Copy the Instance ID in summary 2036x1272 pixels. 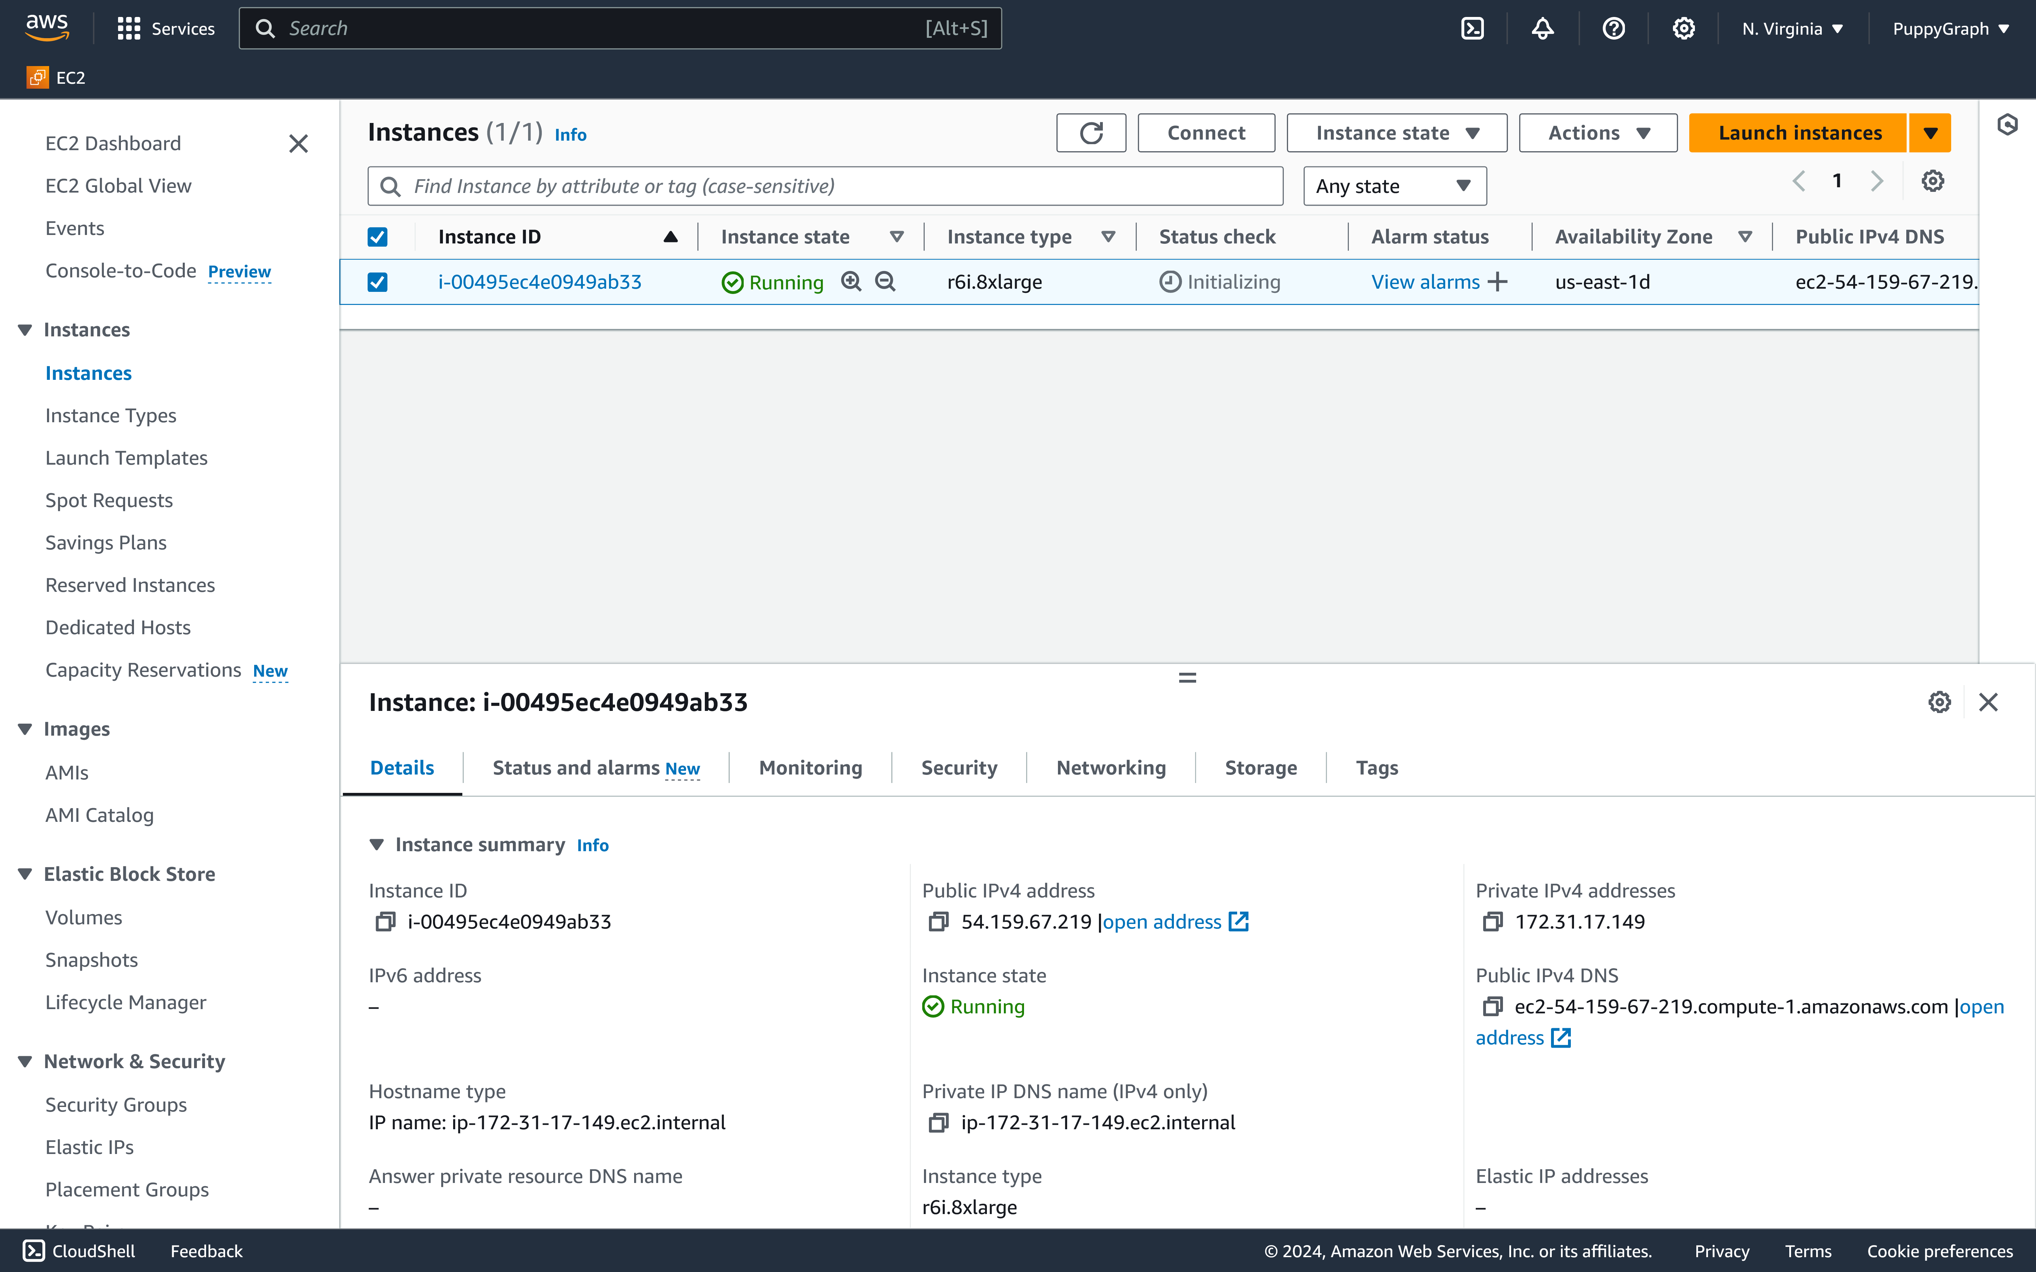(385, 922)
